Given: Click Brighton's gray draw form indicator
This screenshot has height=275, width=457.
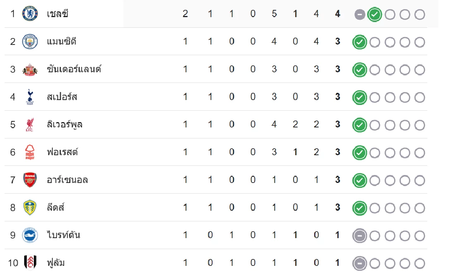Looking at the screenshot, I should pyautogui.click(x=360, y=236).
